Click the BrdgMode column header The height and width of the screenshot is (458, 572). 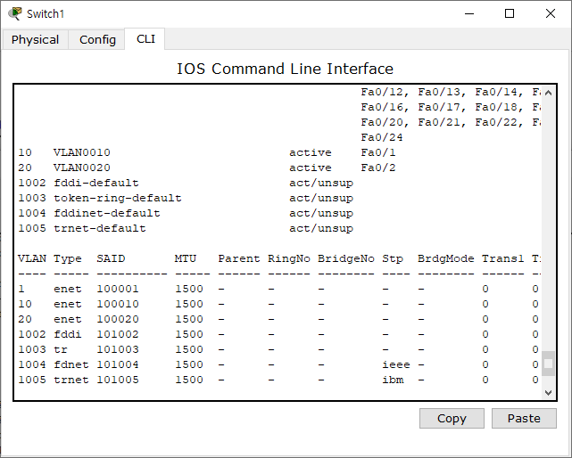(x=446, y=258)
